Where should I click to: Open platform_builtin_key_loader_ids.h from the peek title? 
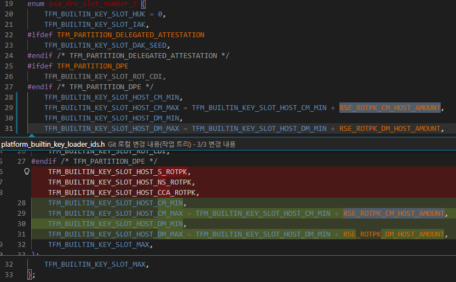53,144
